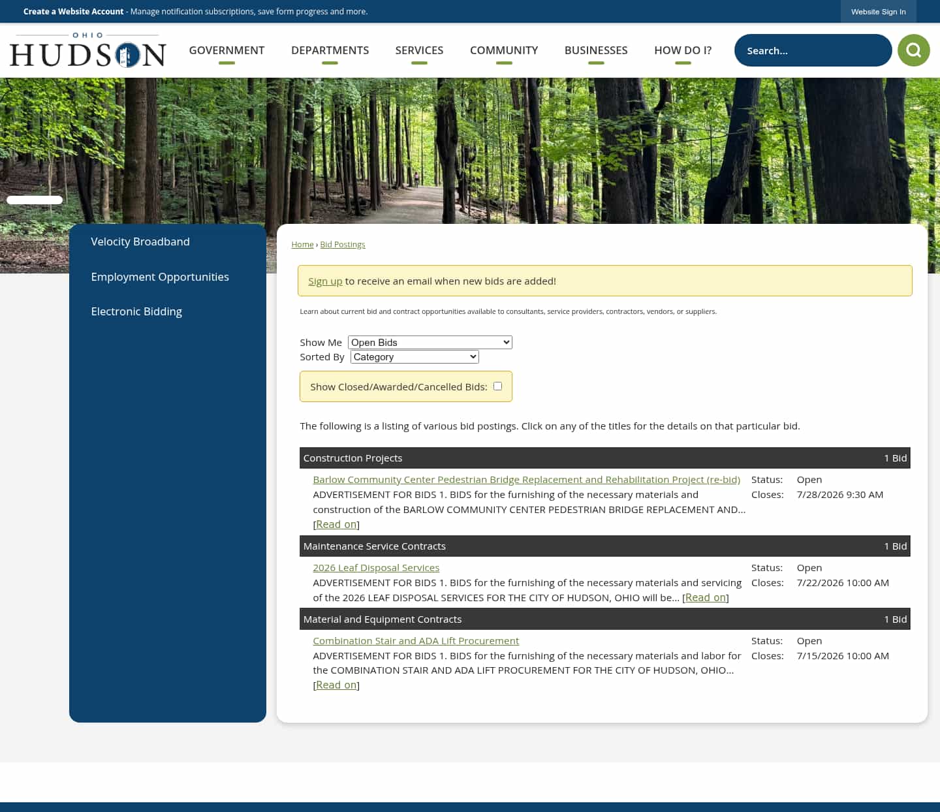Open Combination Stair and ADA Lift Procurement
The image size is (940, 812).
pyautogui.click(x=416, y=641)
